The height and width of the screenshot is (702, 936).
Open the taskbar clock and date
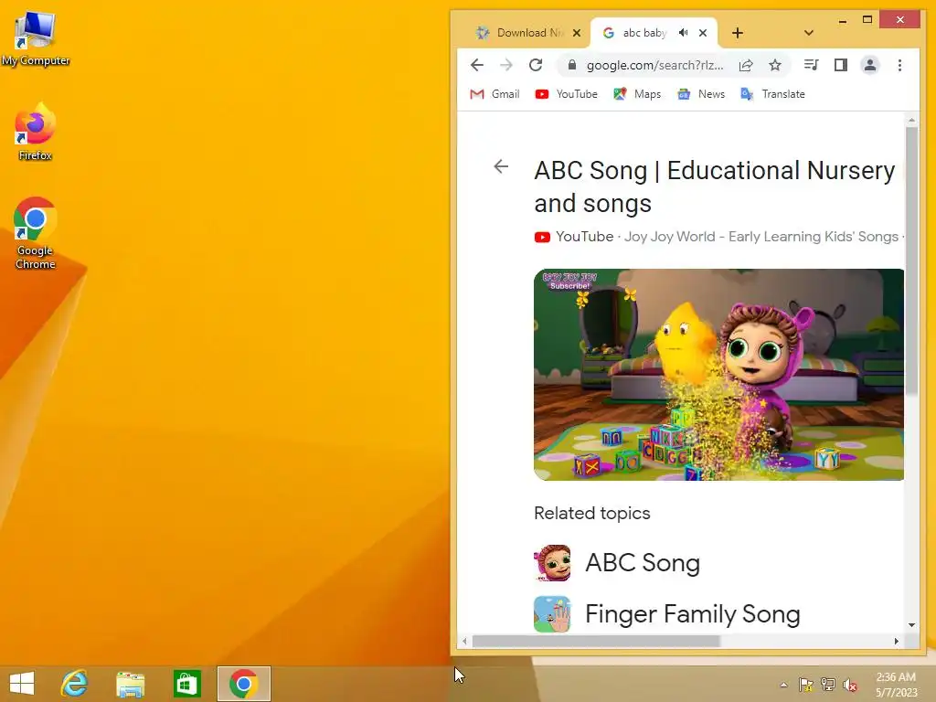(x=896, y=685)
